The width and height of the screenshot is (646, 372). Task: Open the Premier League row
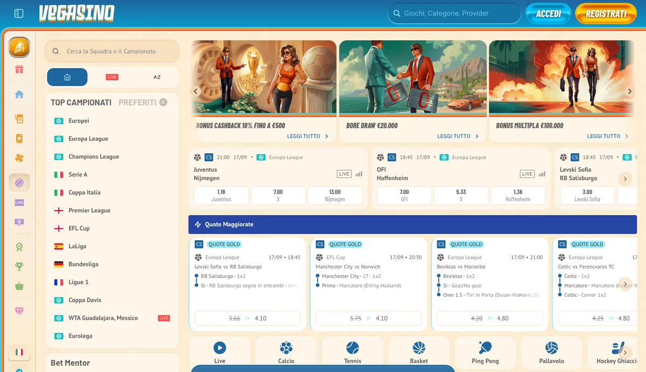tap(112, 210)
